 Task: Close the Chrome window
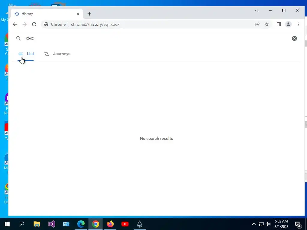tap(298, 10)
